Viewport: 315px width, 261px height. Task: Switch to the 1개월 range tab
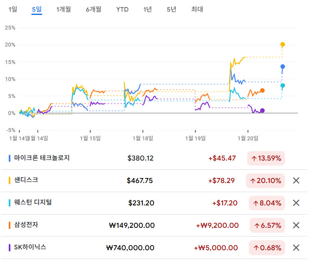(64, 9)
